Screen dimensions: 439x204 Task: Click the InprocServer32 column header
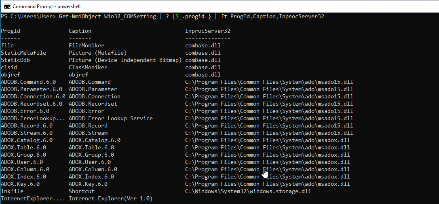pos(208,31)
